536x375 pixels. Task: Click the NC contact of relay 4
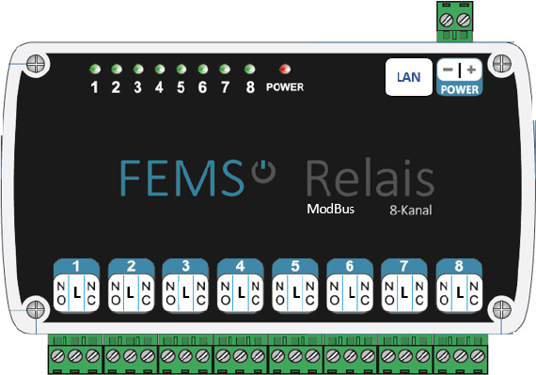[256, 293]
